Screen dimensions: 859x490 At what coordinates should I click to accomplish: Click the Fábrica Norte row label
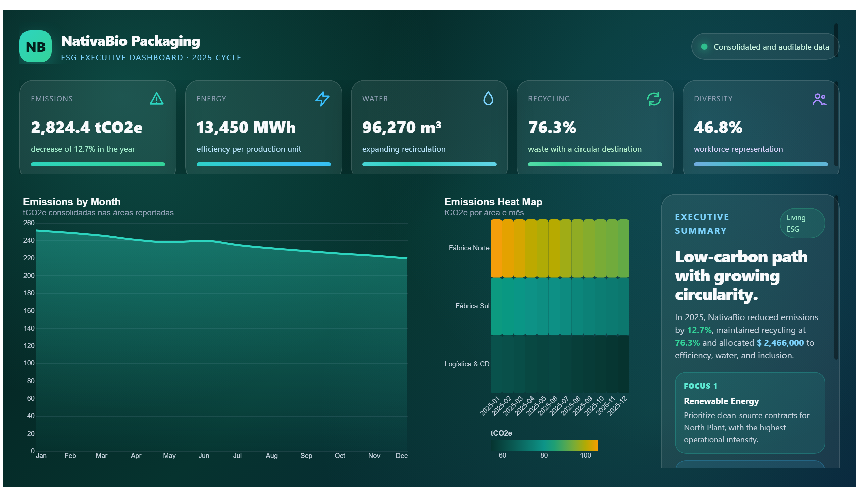(469, 248)
